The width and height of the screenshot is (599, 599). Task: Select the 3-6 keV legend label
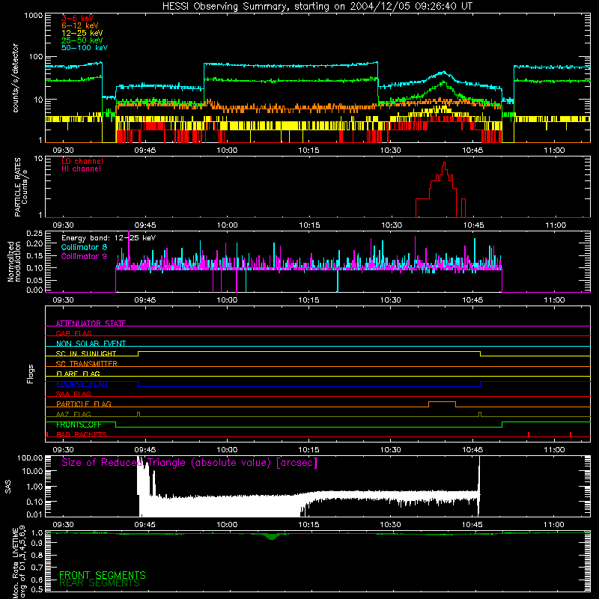pyautogui.click(x=78, y=18)
